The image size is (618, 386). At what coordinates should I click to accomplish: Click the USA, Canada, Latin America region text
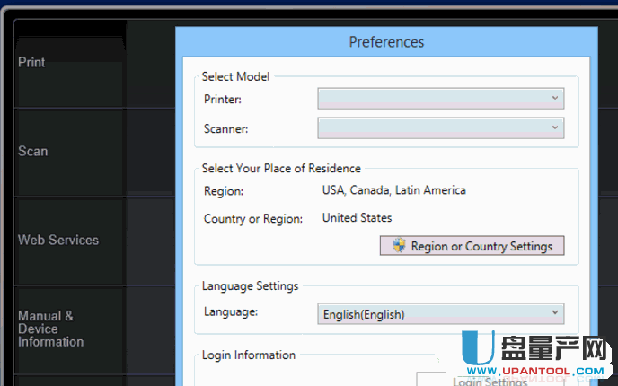[x=393, y=190]
